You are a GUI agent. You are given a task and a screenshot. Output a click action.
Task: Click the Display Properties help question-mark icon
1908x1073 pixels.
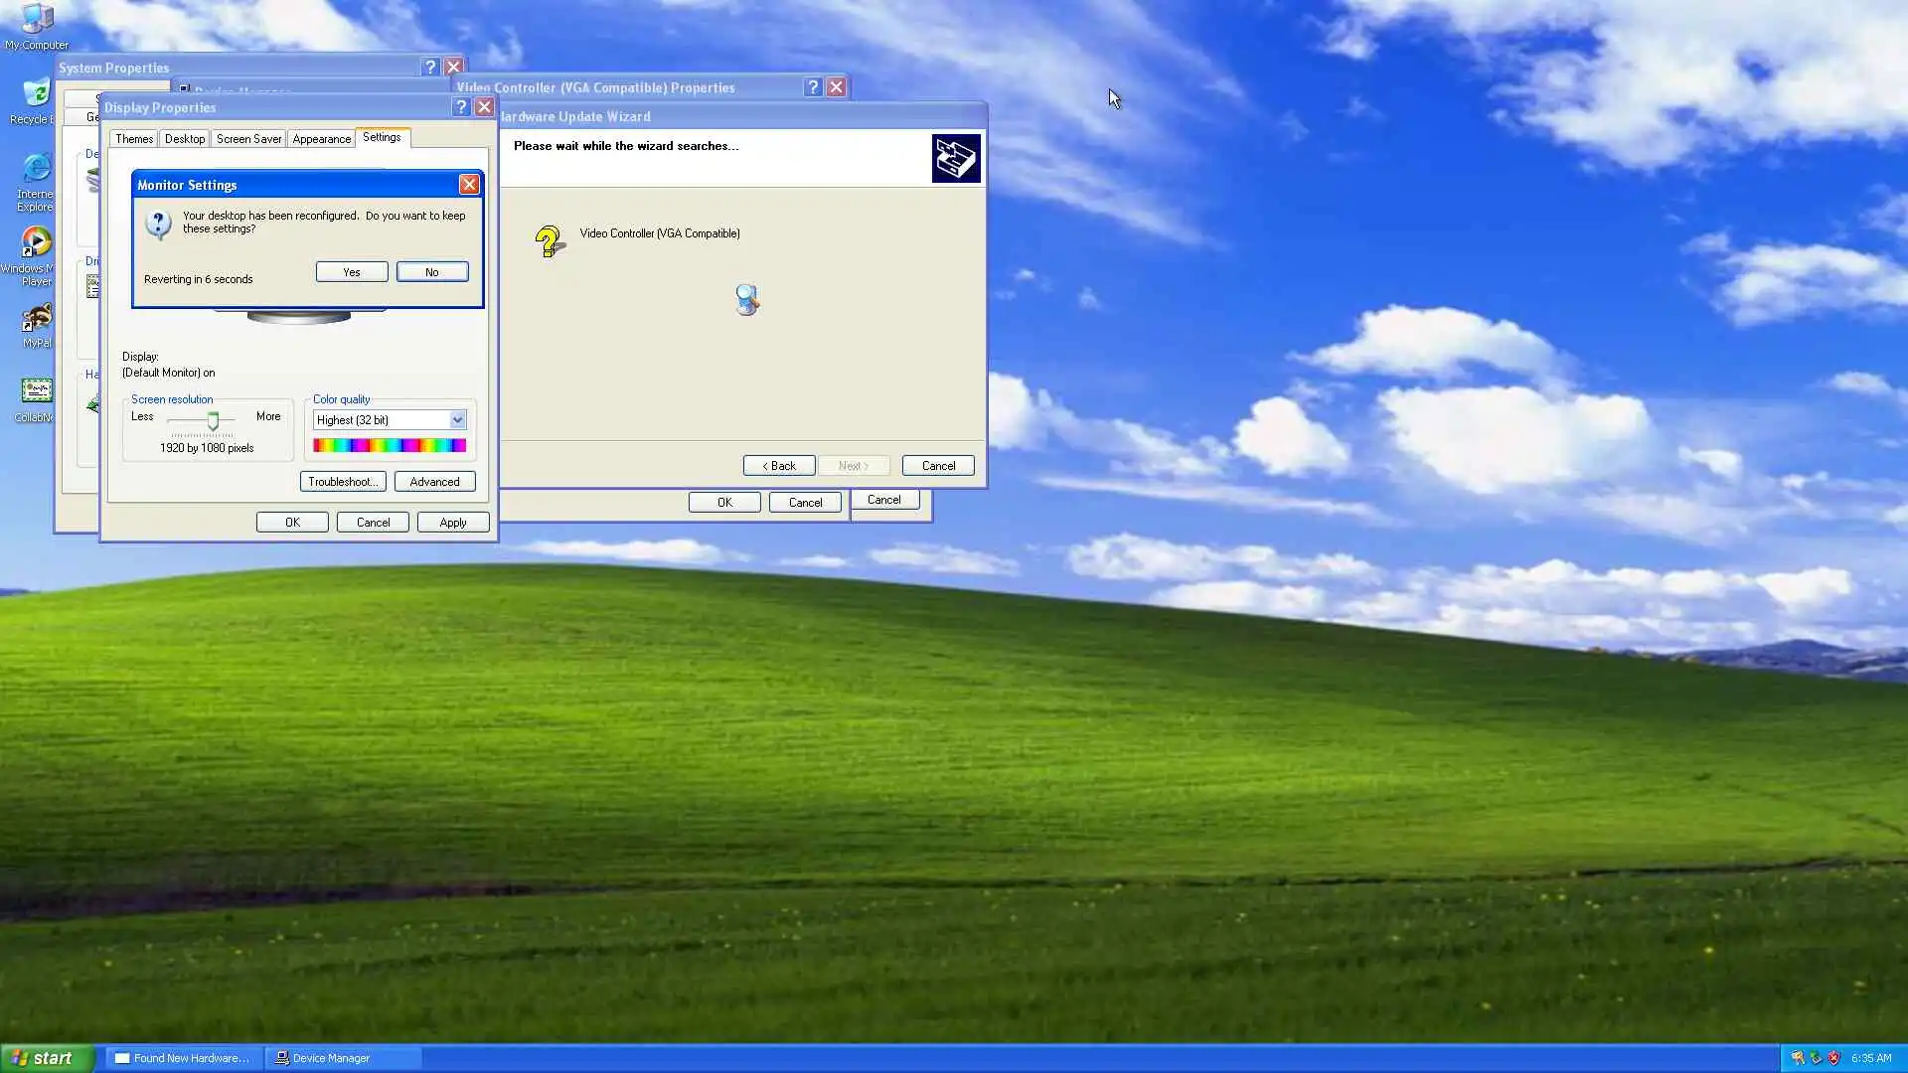460,107
